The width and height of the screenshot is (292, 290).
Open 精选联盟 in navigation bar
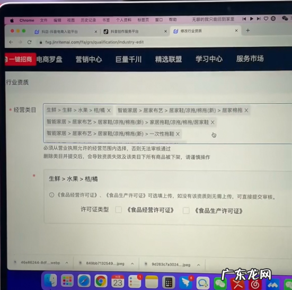(169, 59)
